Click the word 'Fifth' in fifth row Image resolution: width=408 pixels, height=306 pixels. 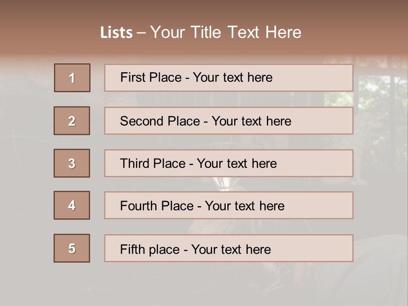132,249
